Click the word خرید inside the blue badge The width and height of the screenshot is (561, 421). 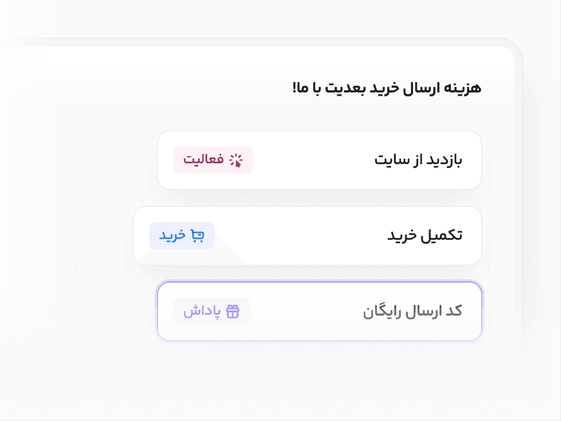coord(173,235)
